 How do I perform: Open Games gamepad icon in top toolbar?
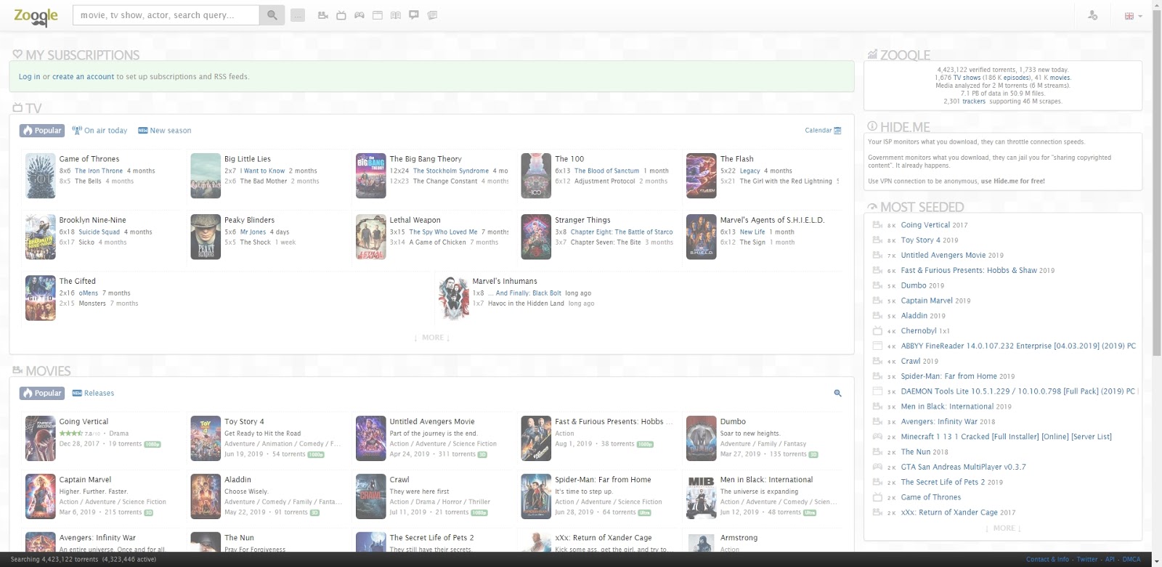[x=359, y=15]
